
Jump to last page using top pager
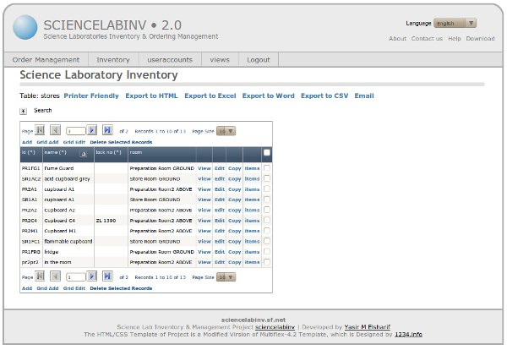[107, 131]
